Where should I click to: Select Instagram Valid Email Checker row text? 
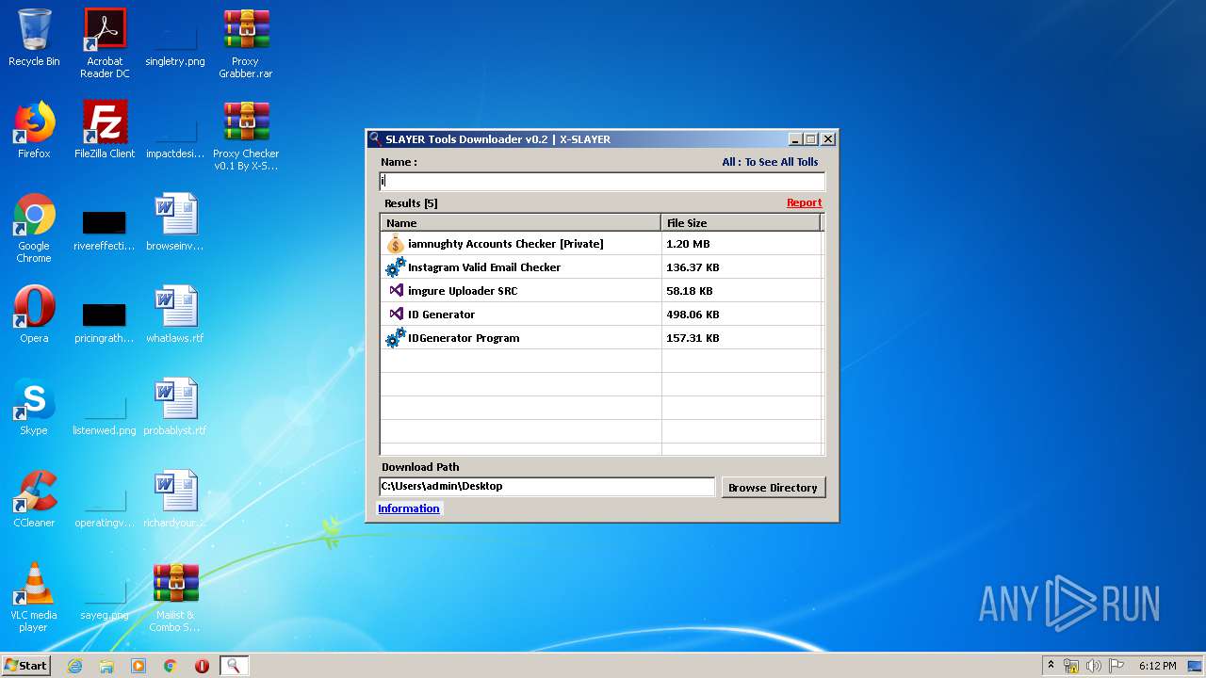point(484,267)
